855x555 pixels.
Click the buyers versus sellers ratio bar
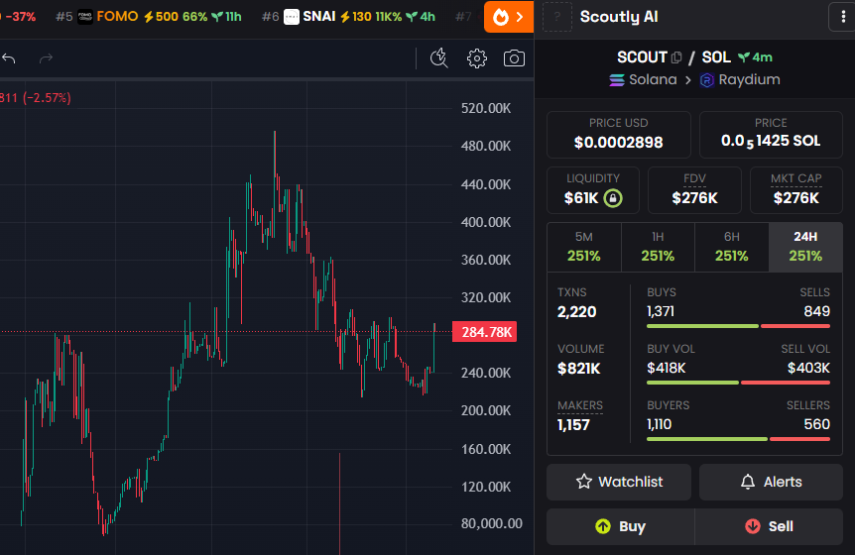tap(738, 439)
